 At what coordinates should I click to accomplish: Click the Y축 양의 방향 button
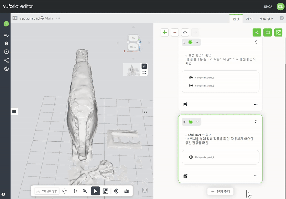coord(46,191)
